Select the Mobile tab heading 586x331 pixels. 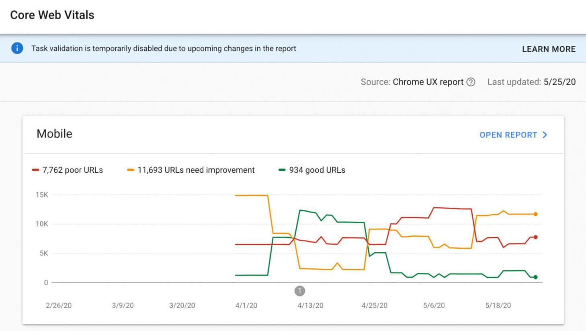54,134
